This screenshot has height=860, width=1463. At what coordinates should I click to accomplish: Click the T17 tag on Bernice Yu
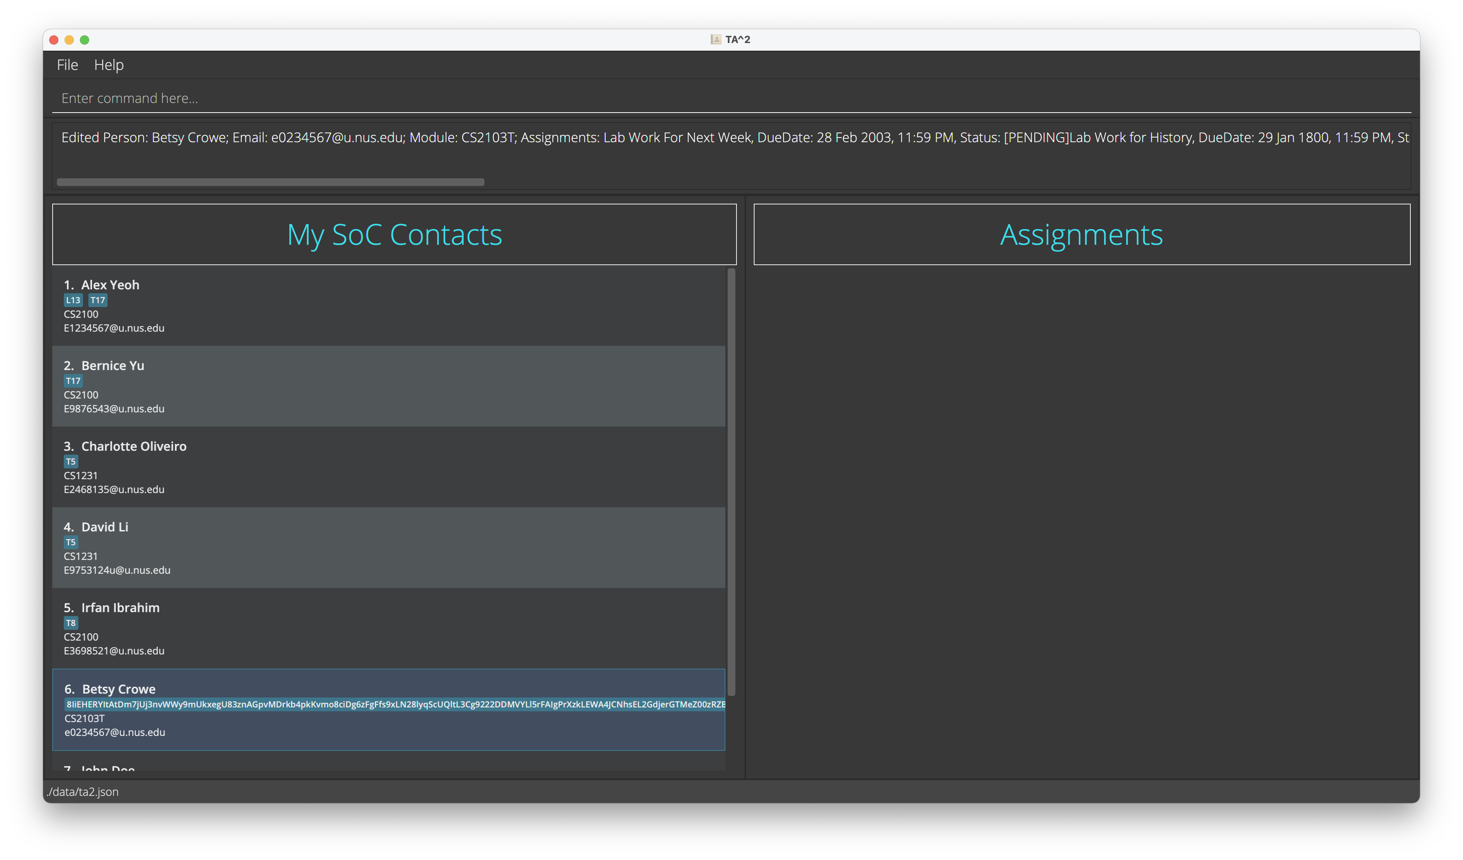point(73,381)
